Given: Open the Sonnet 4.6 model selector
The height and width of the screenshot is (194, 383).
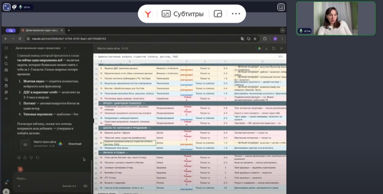Looking at the screenshot, I should (70, 186).
